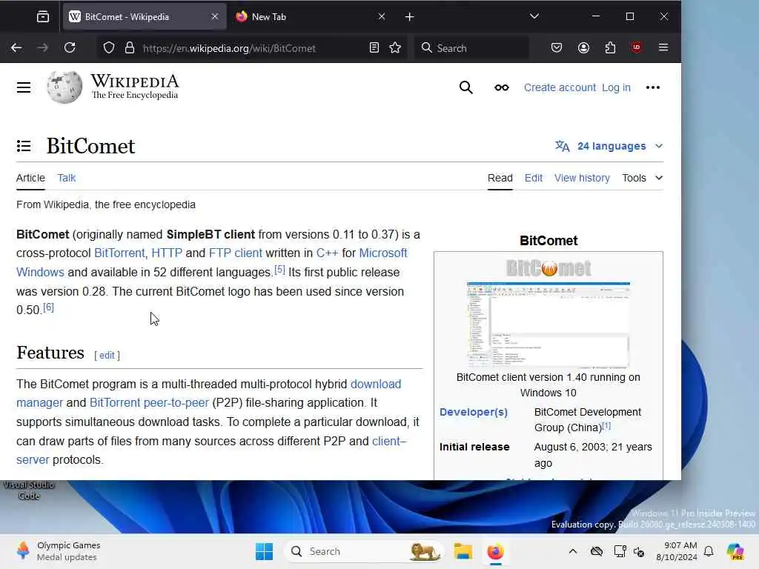Close the New Tab tab

pyautogui.click(x=382, y=16)
